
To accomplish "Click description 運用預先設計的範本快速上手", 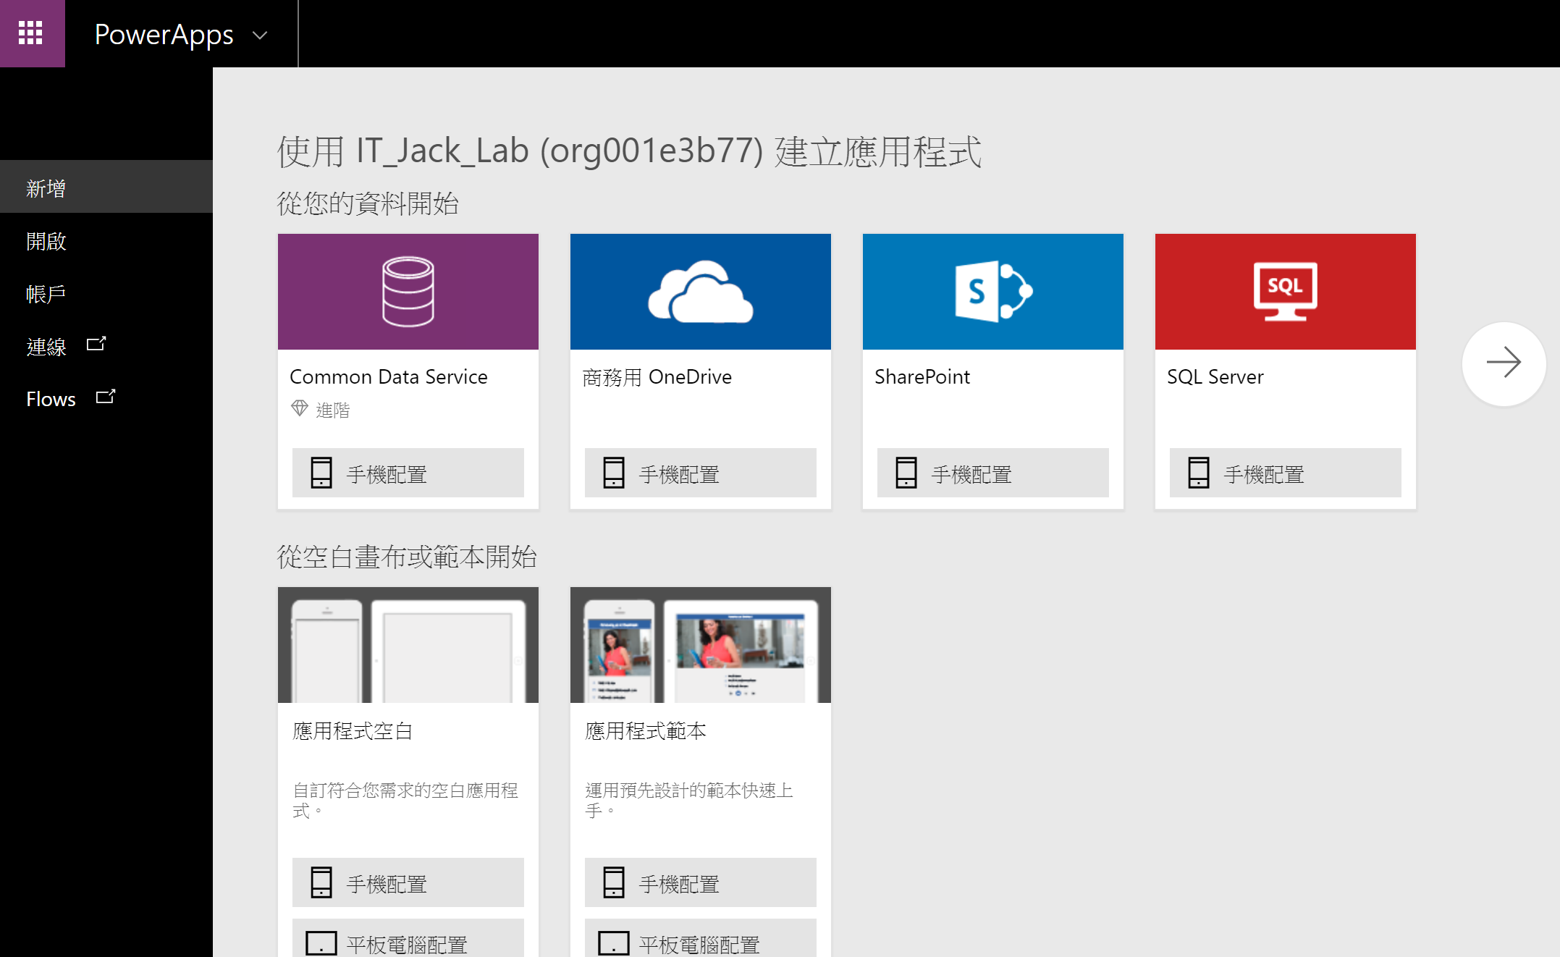I will coord(689,800).
